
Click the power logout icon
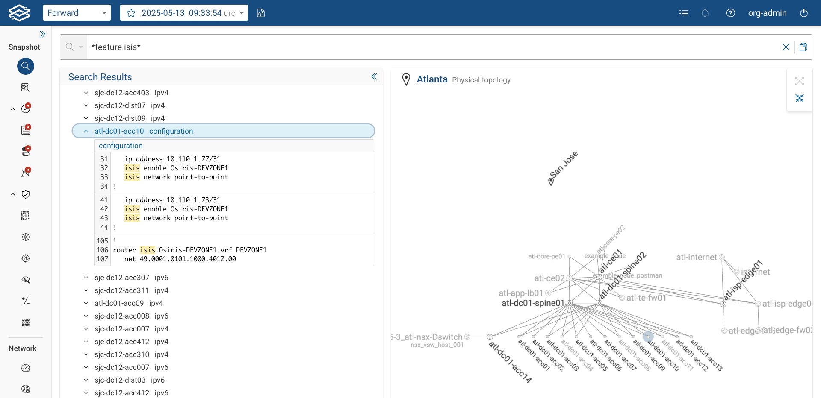804,13
